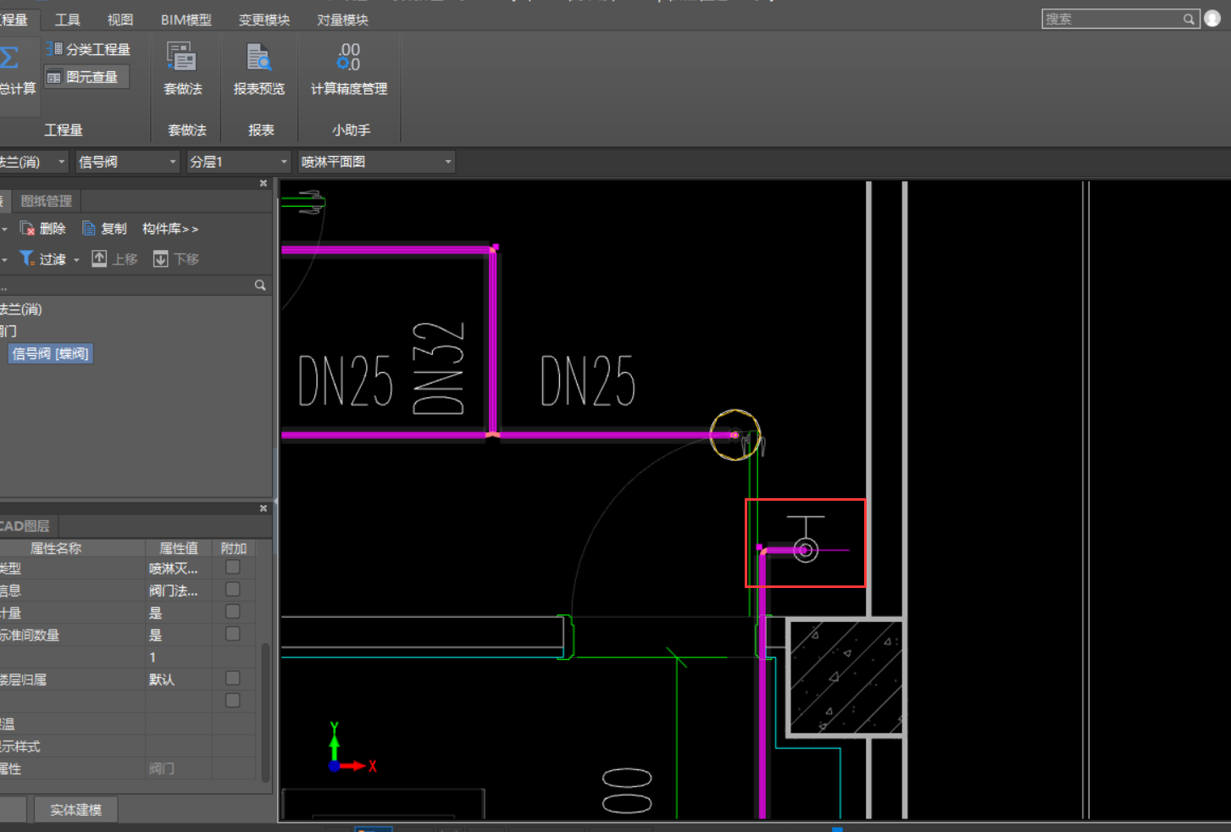Switch to the 图纸管理 tab
The height and width of the screenshot is (832, 1231).
coord(47,201)
